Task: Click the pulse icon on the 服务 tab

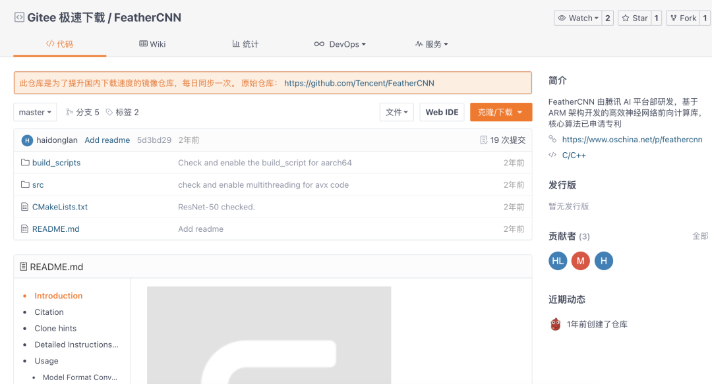Action: point(419,44)
